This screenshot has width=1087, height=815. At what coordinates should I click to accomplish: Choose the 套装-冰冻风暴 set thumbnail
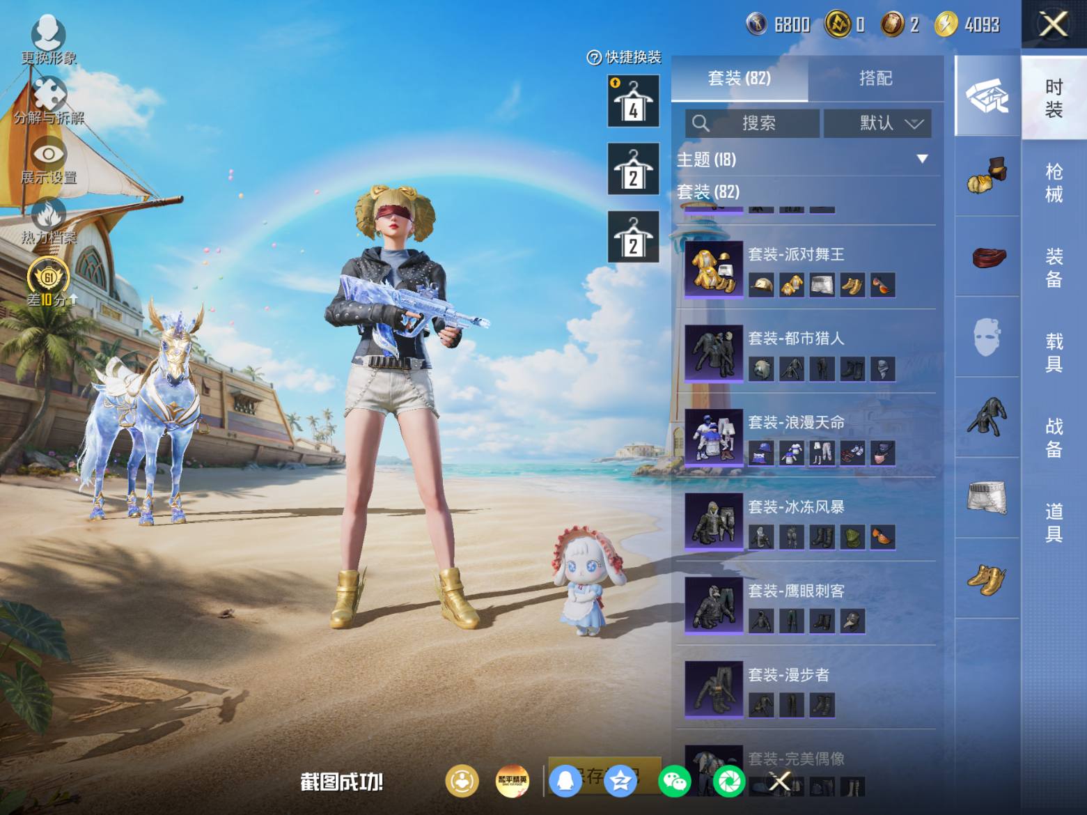(714, 522)
